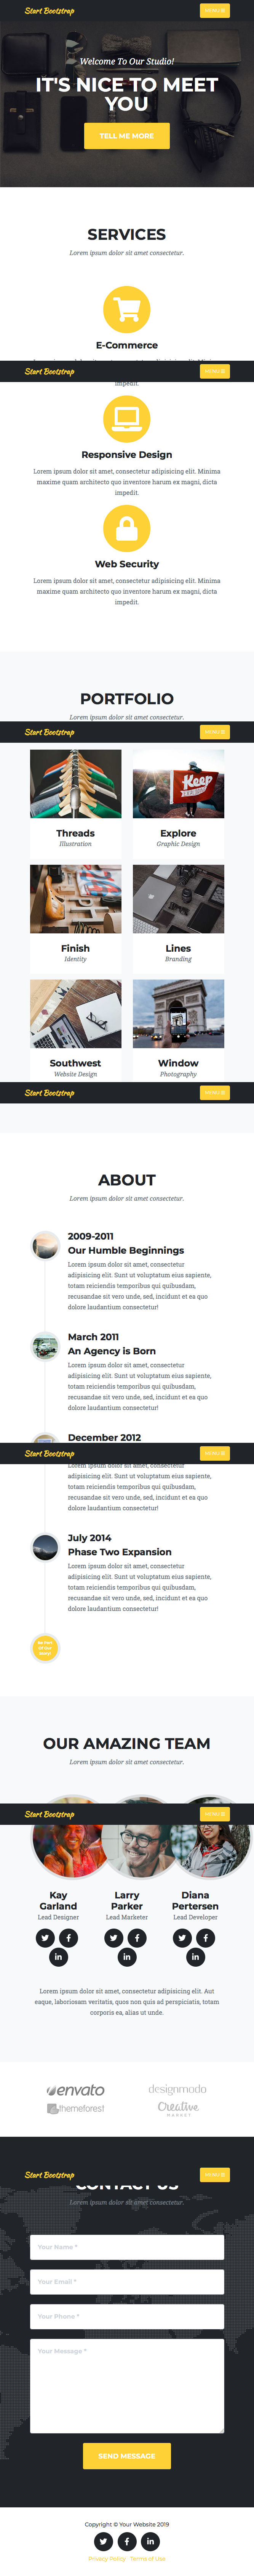Screen dimensions: 254x2576
Task: Open Kay Garland's LinkedIn profile icon
Action: coord(58,1957)
